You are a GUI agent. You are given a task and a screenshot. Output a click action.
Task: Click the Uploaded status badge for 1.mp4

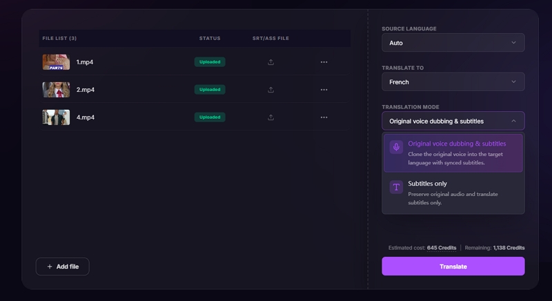tap(210, 62)
